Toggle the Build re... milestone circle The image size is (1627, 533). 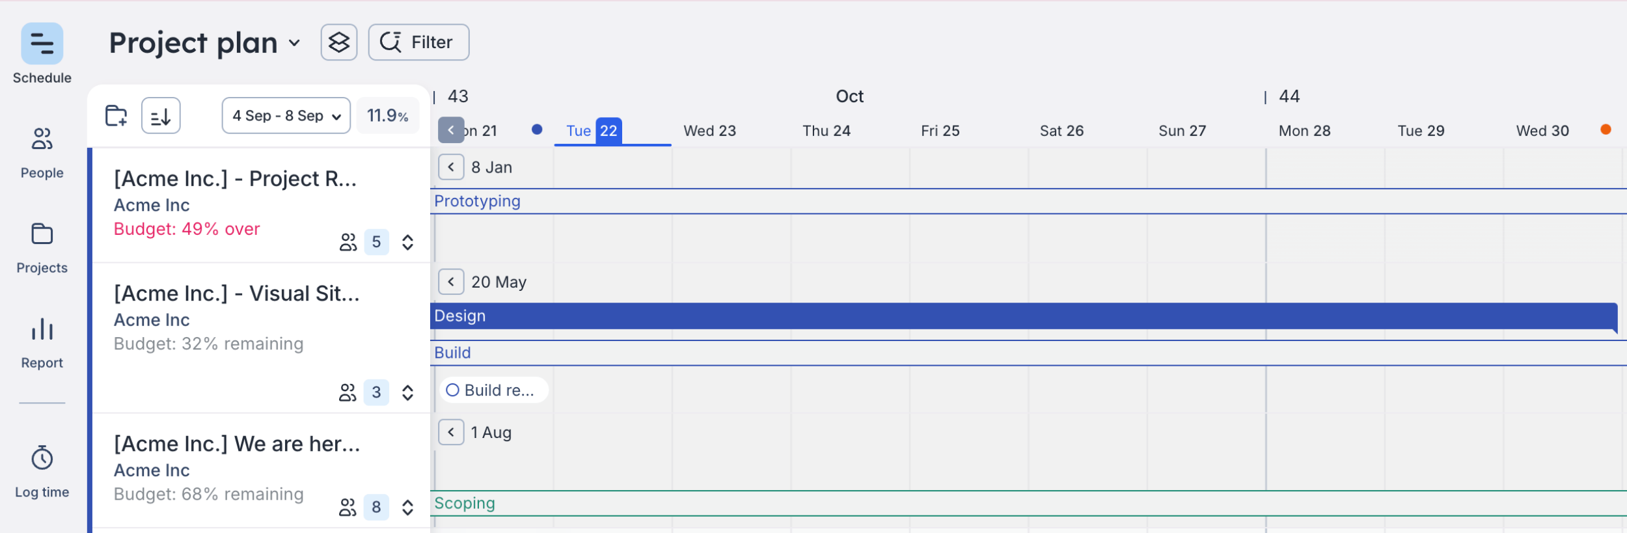pyautogui.click(x=453, y=390)
